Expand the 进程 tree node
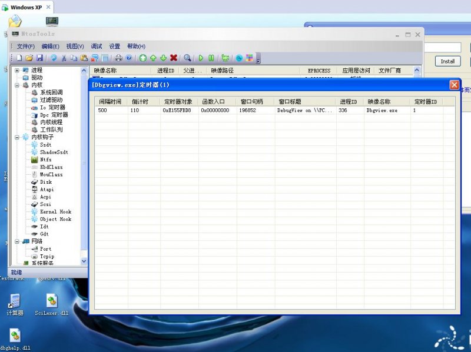Viewport: 471px width, 352px height. [17, 70]
